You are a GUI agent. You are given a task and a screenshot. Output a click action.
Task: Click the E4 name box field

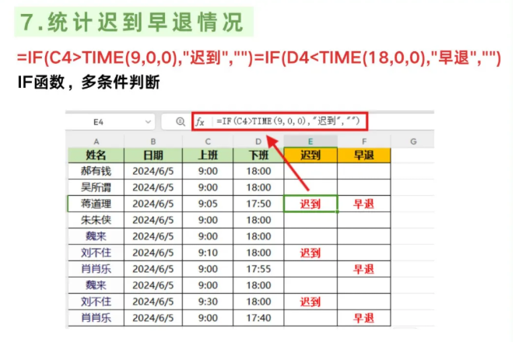pyautogui.click(x=101, y=122)
